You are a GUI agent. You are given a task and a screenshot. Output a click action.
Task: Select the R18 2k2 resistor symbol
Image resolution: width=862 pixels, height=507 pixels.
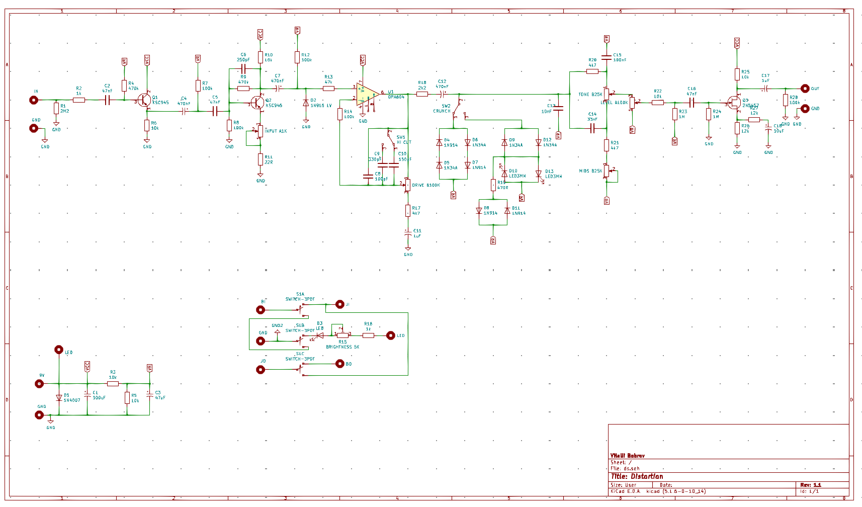(x=422, y=94)
